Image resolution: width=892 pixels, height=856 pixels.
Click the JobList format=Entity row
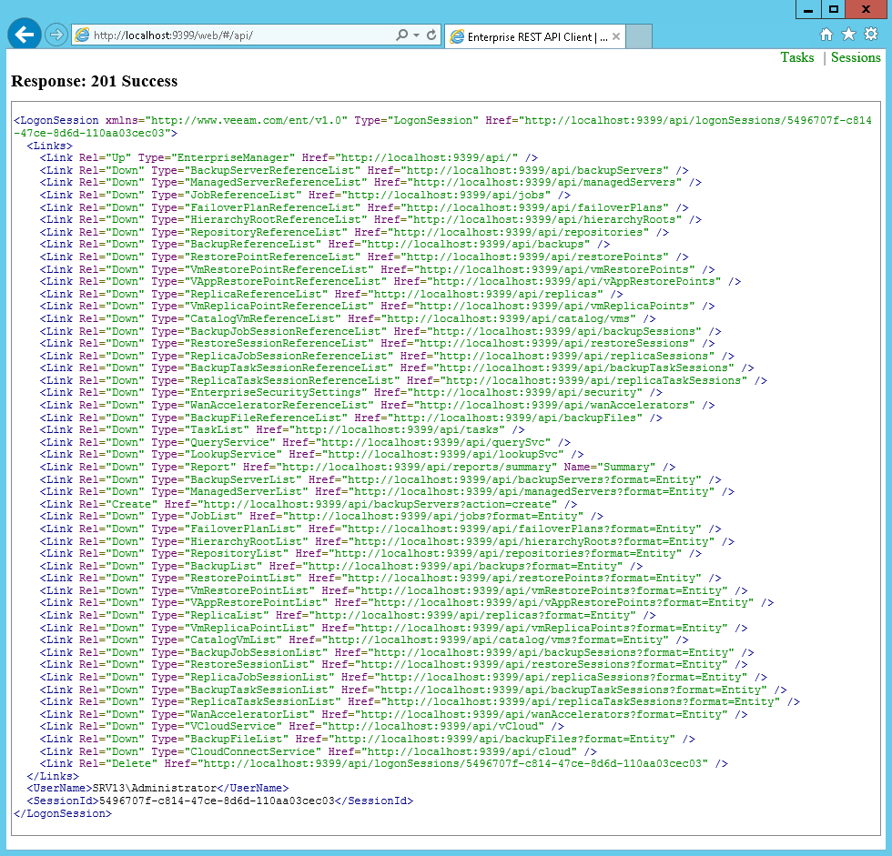click(321, 516)
